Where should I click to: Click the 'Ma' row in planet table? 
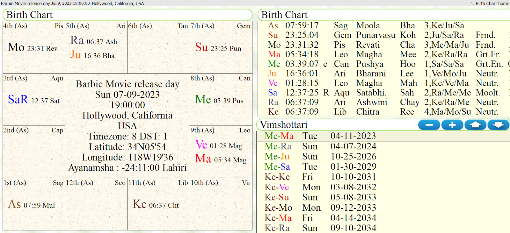click(384, 54)
